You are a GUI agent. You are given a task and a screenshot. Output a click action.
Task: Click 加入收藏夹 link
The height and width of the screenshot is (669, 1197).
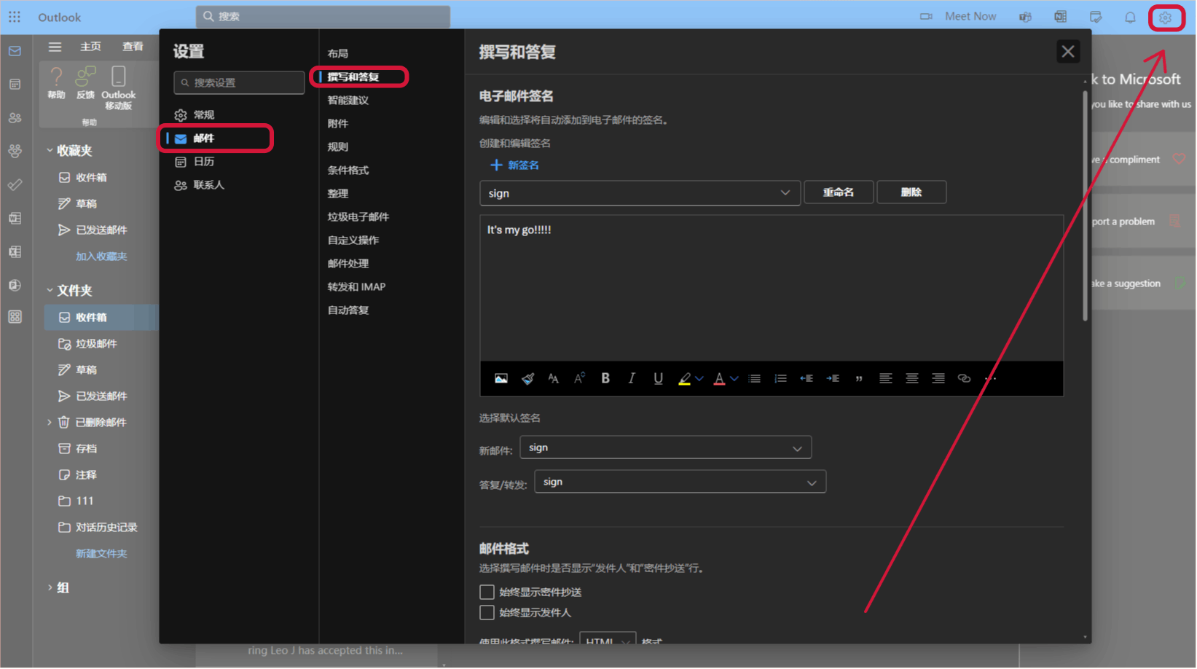[101, 257]
